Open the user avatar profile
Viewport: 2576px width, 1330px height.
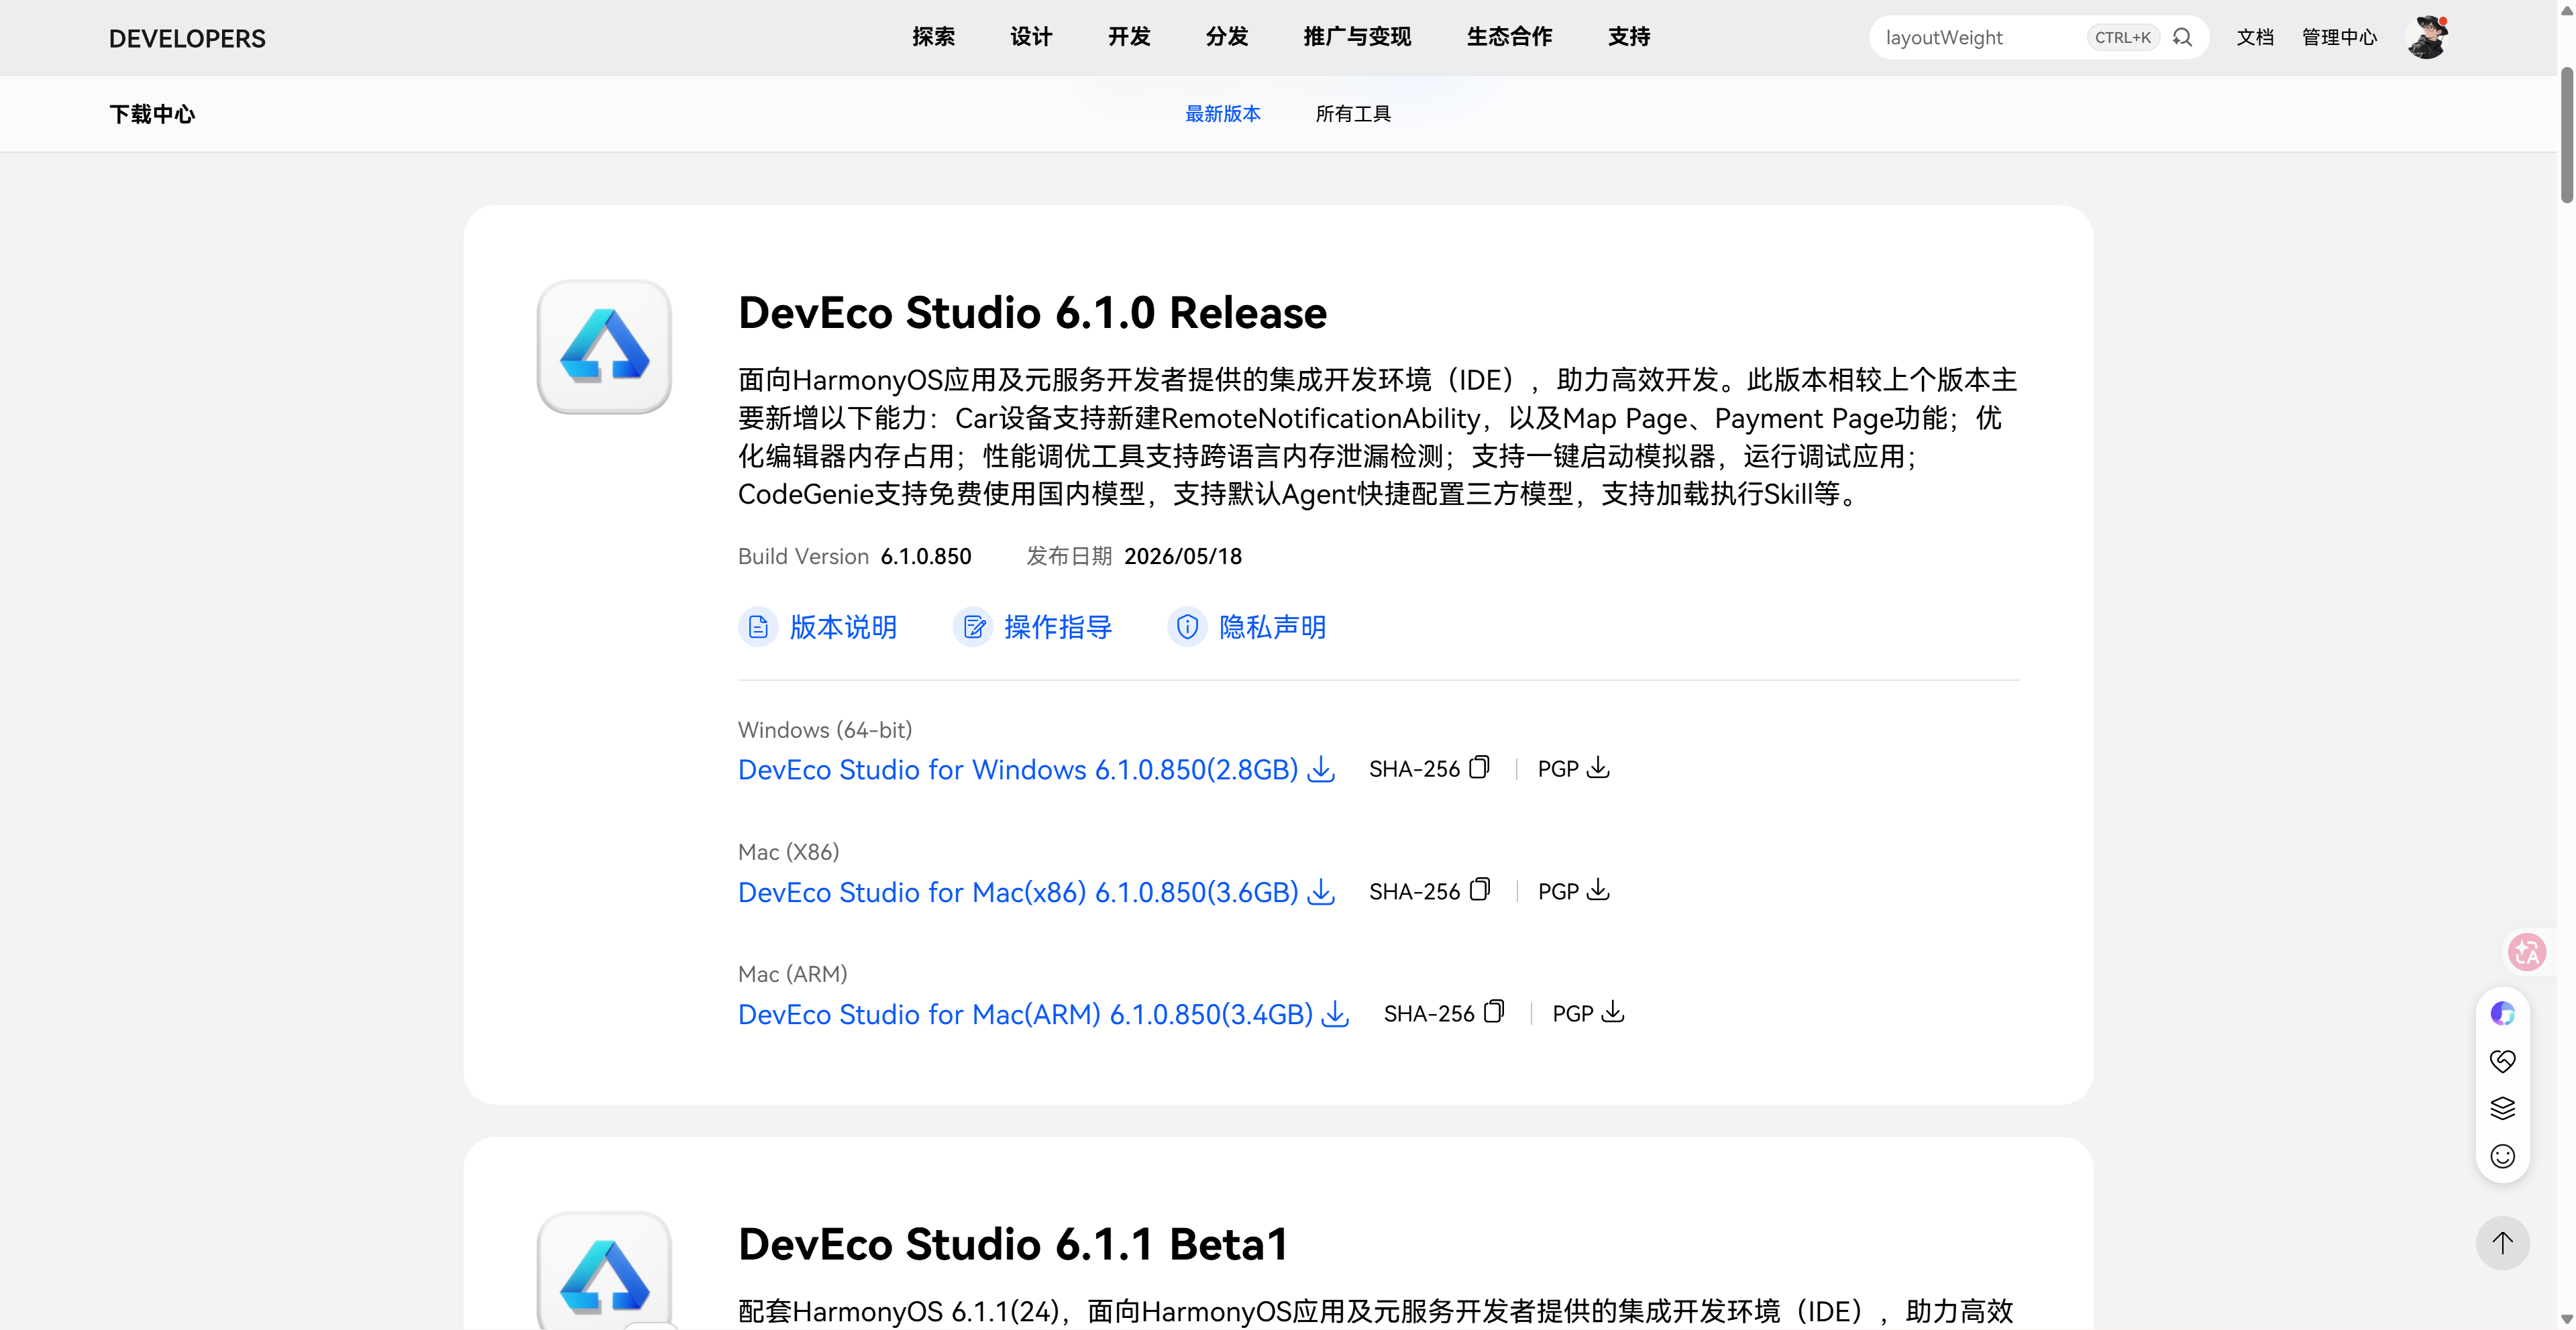click(2427, 37)
